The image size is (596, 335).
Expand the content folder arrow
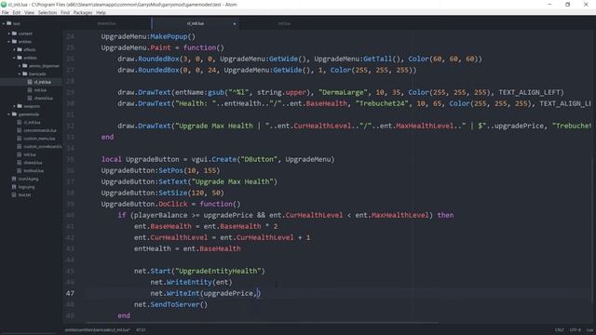click(9, 33)
